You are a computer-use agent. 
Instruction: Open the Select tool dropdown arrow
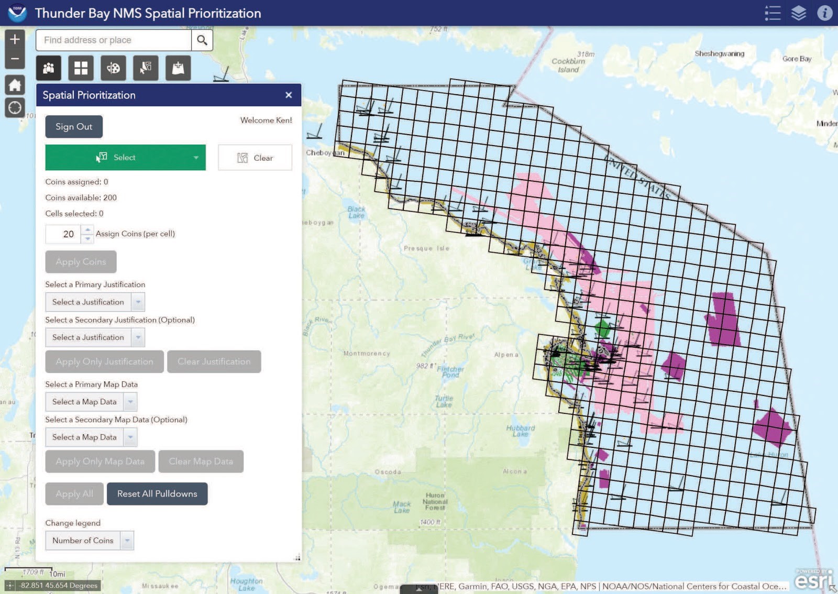point(196,158)
